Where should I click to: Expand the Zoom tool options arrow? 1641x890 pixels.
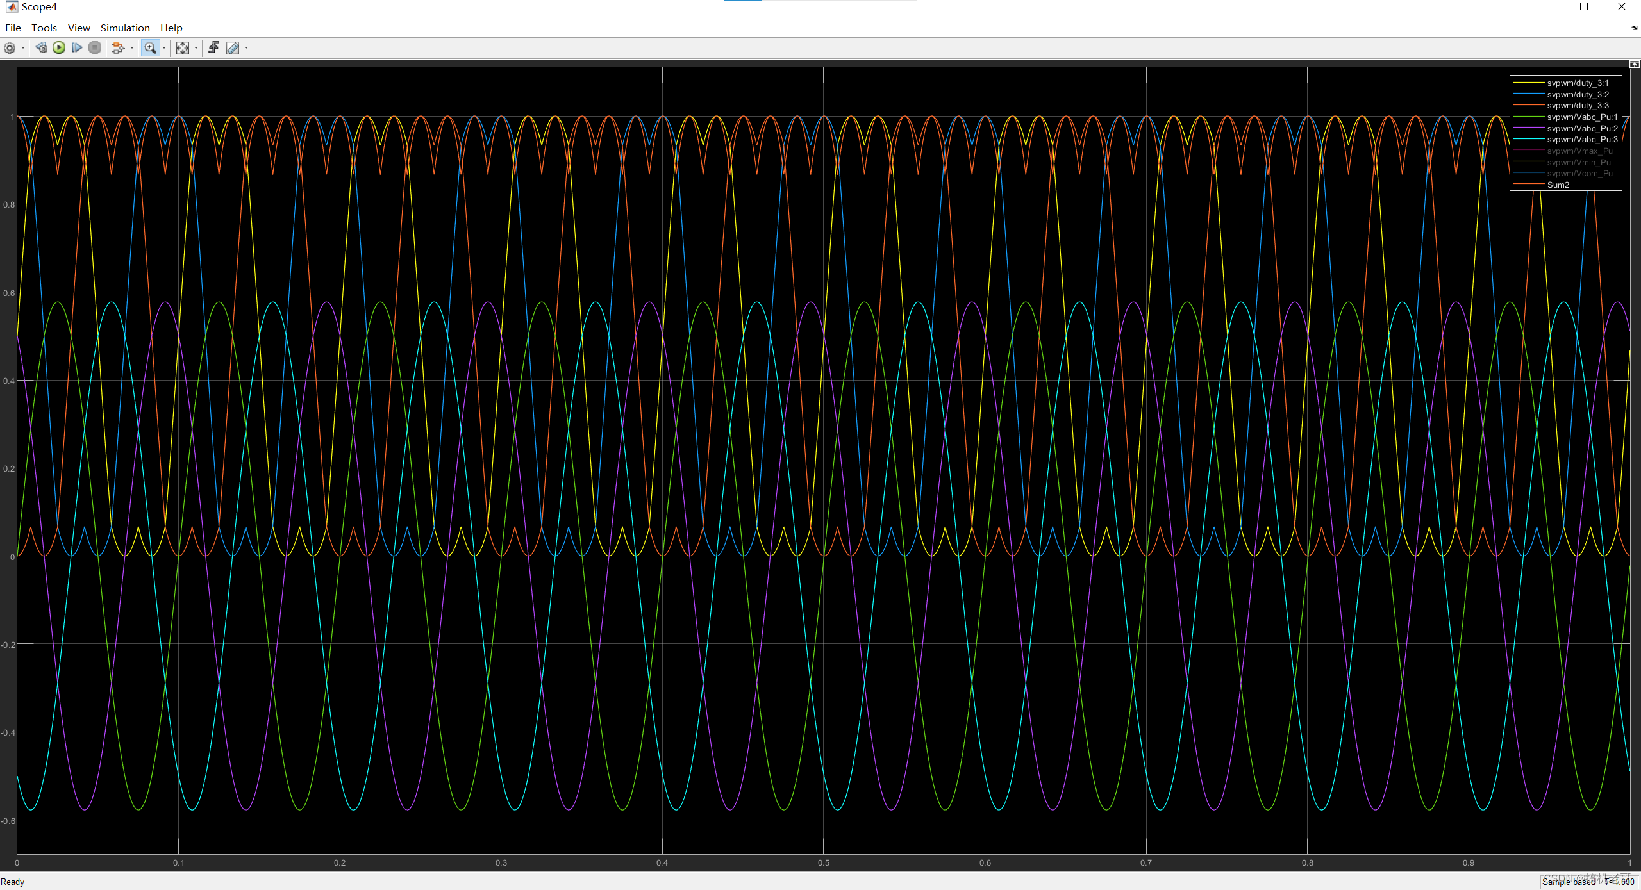click(164, 48)
